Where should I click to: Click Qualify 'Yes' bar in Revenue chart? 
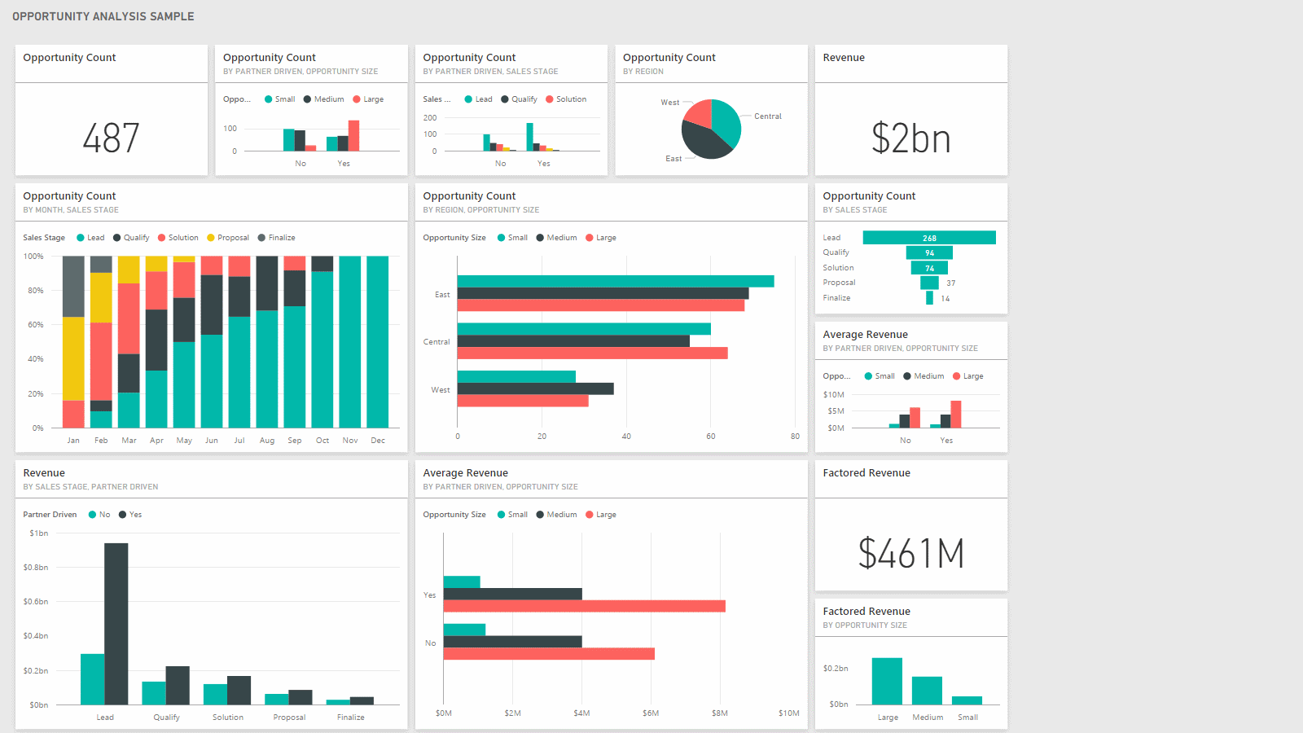coord(178,686)
